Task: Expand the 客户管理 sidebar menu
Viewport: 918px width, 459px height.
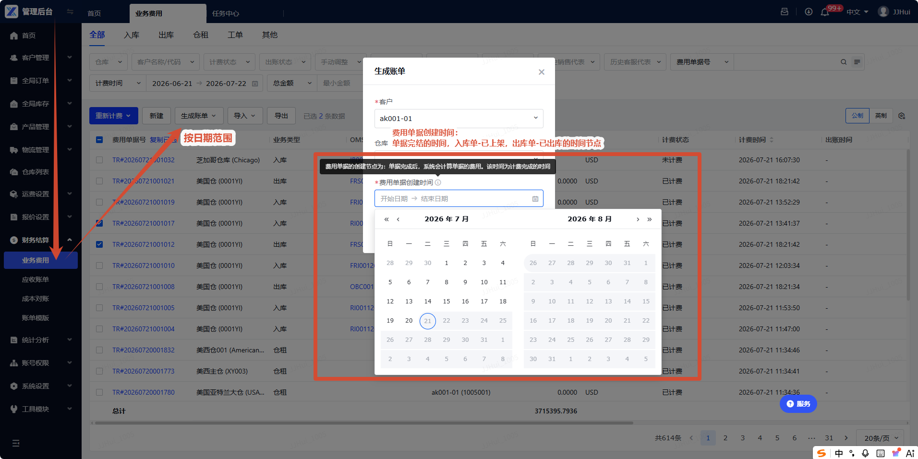Action: 41,58
